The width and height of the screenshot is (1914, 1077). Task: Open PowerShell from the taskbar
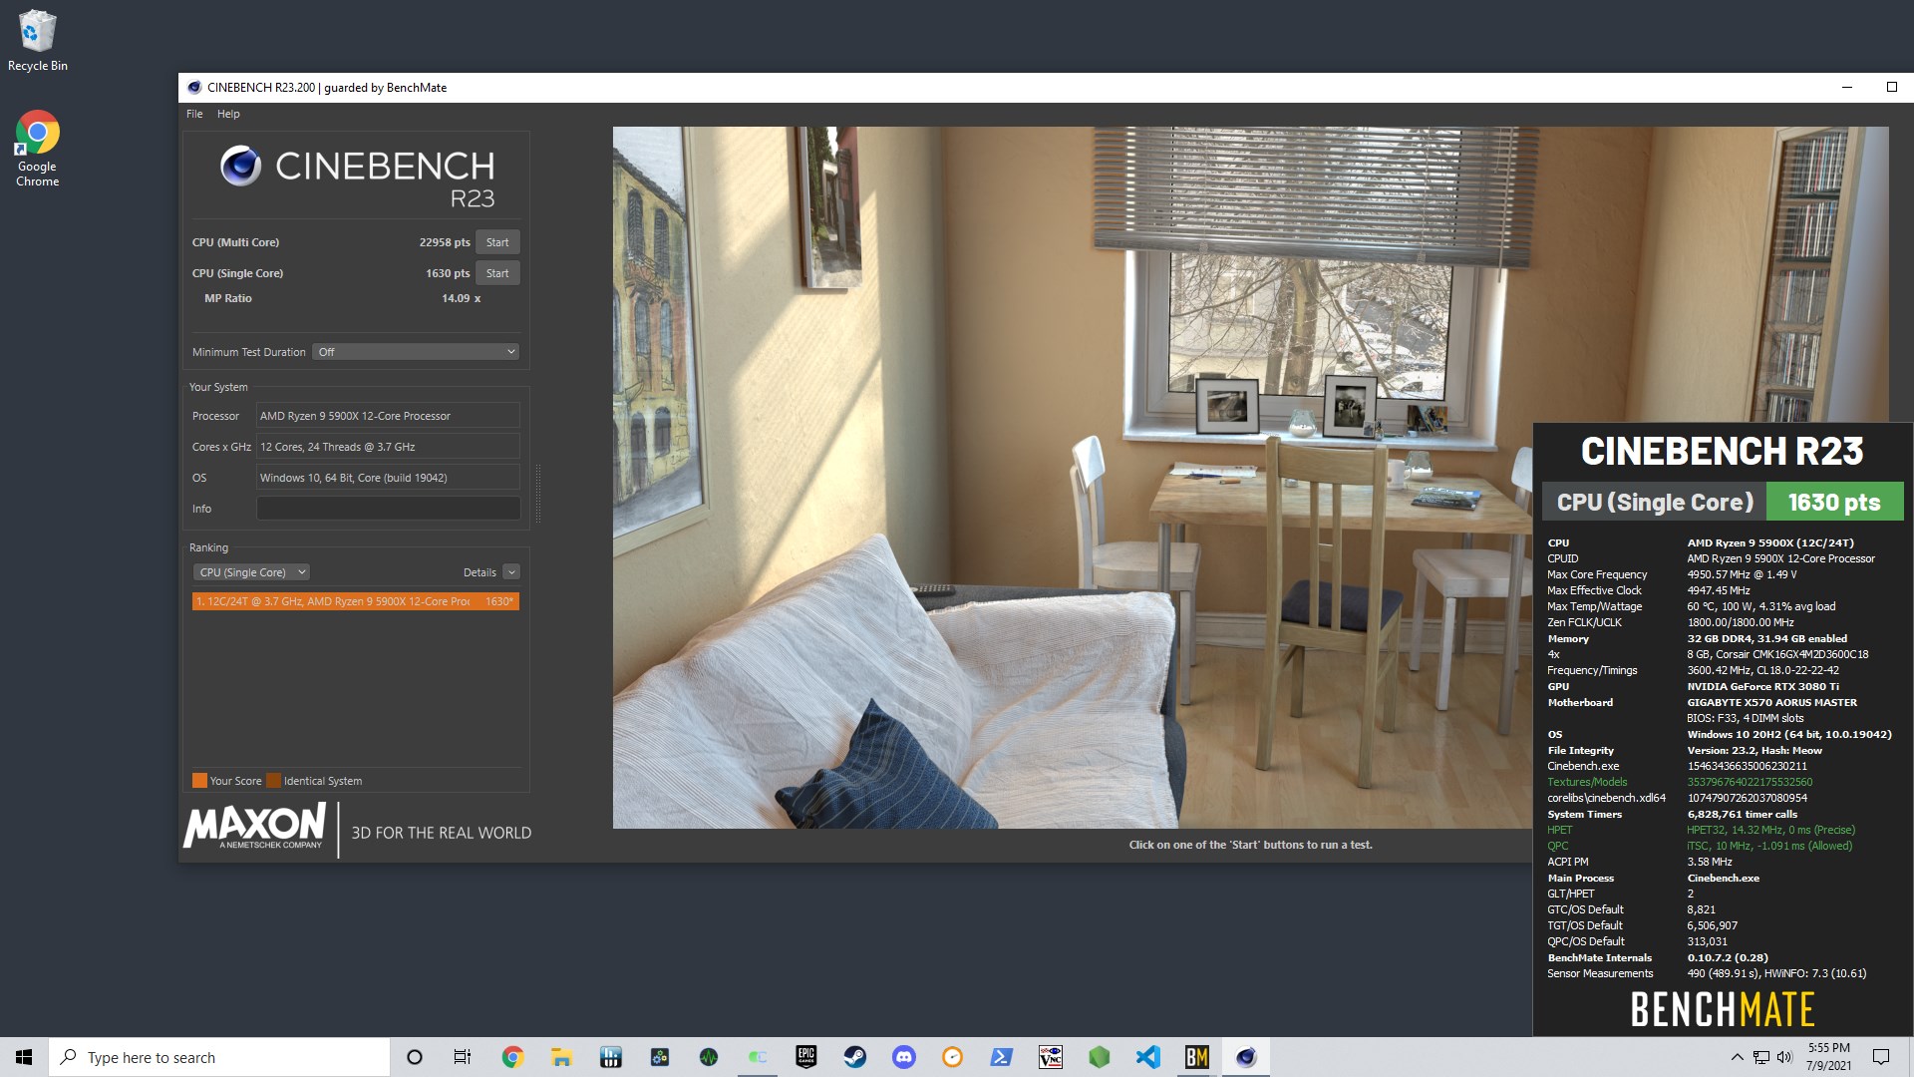click(x=1002, y=1057)
